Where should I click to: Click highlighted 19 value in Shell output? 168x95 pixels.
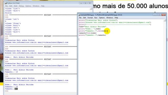16,89
